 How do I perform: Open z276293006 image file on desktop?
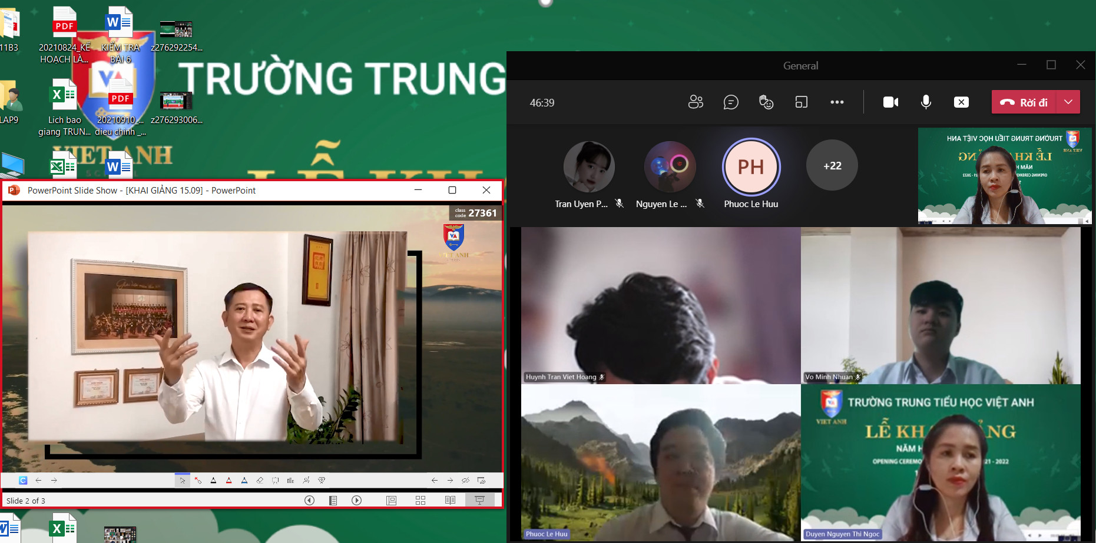point(176,109)
